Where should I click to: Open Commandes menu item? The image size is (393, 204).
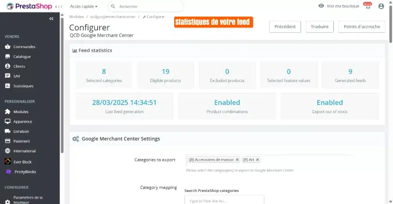point(24,46)
